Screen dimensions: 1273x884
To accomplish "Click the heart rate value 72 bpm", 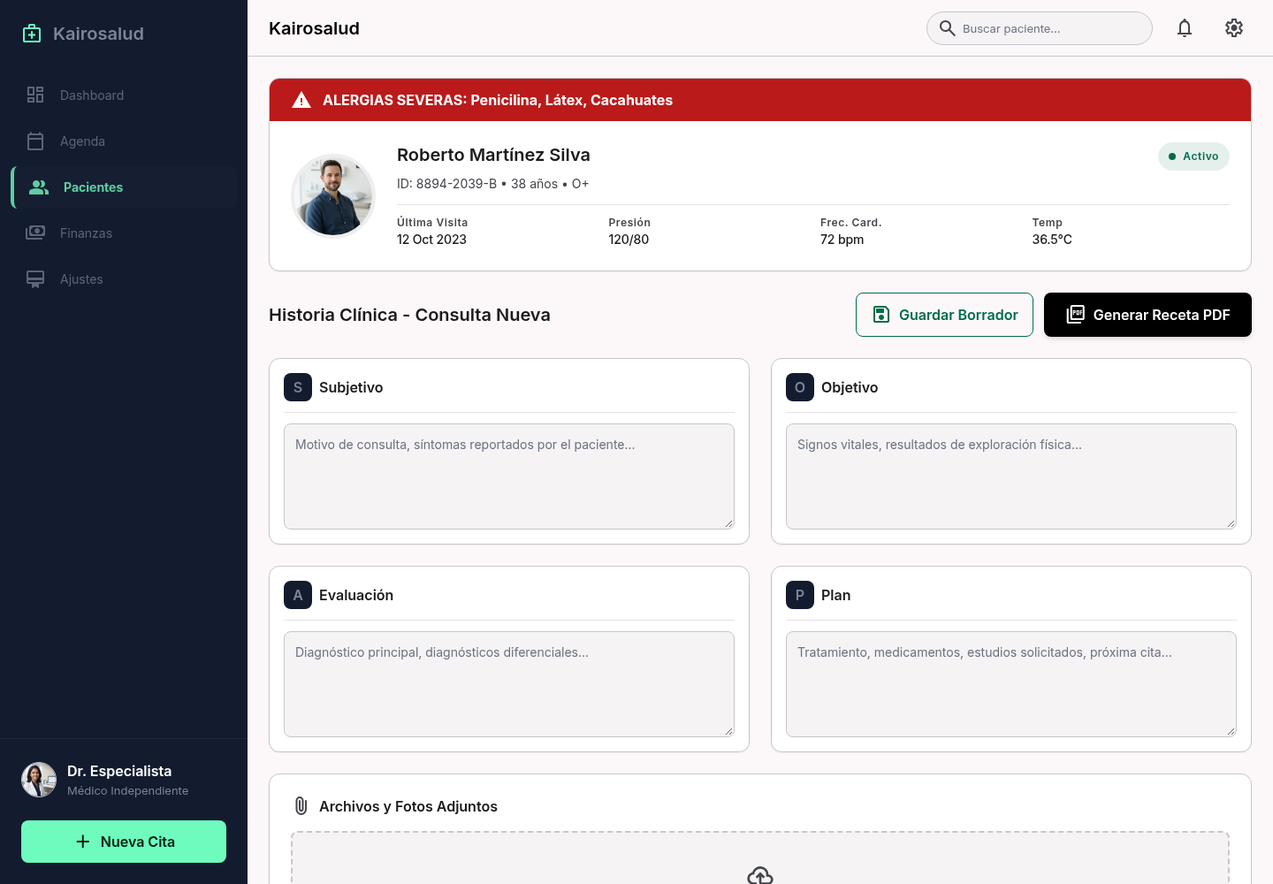I will (x=842, y=240).
